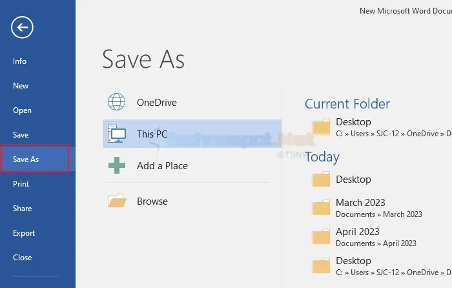Click the March 2023 folder icon
This screenshot has width=452, height=288.
click(x=321, y=207)
